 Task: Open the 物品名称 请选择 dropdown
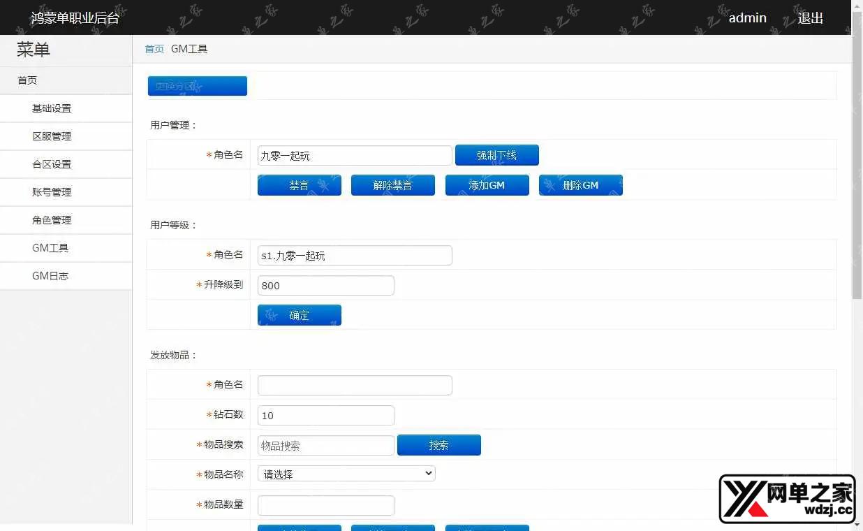pos(346,474)
